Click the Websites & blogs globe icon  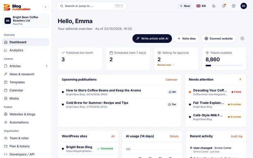(6, 114)
